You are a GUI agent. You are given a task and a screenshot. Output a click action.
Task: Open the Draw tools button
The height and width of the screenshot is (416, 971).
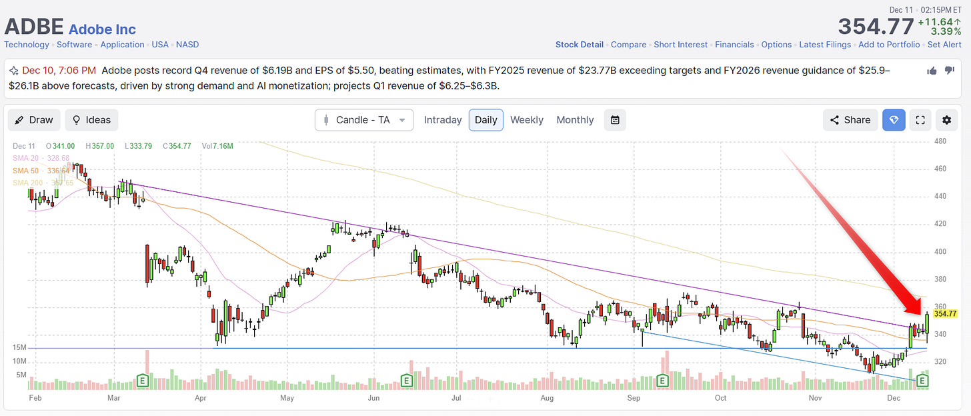coord(34,120)
